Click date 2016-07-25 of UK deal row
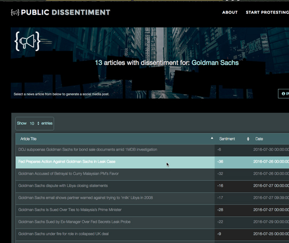Screen dimensions: 289x243 271,234
